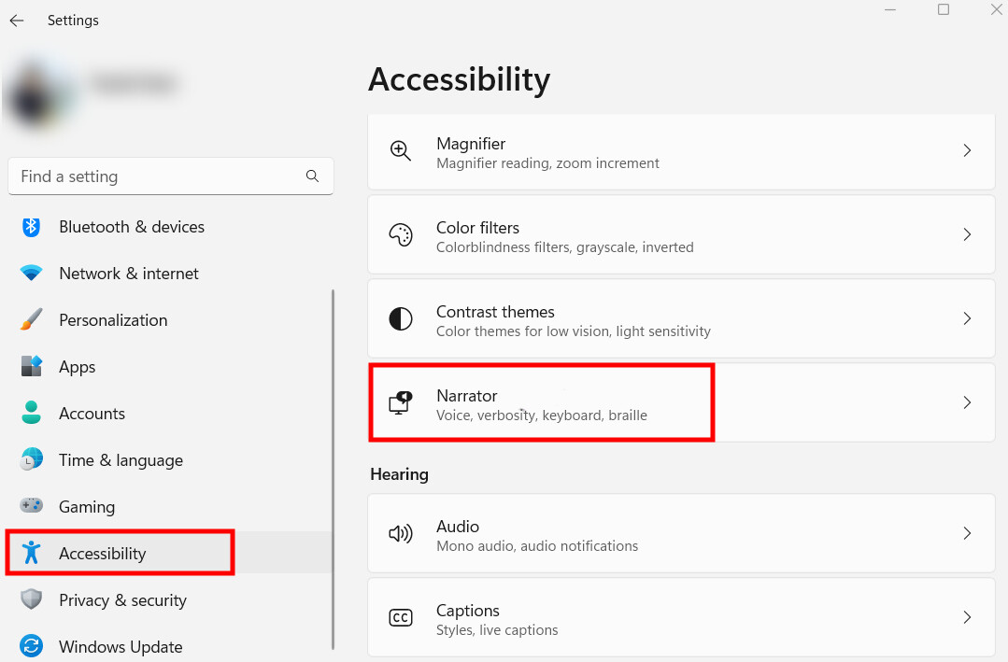Expand the Narrator chevron arrow
This screenshot has height=662, width=1008.
pyautogui.click(x=967, y=402)
